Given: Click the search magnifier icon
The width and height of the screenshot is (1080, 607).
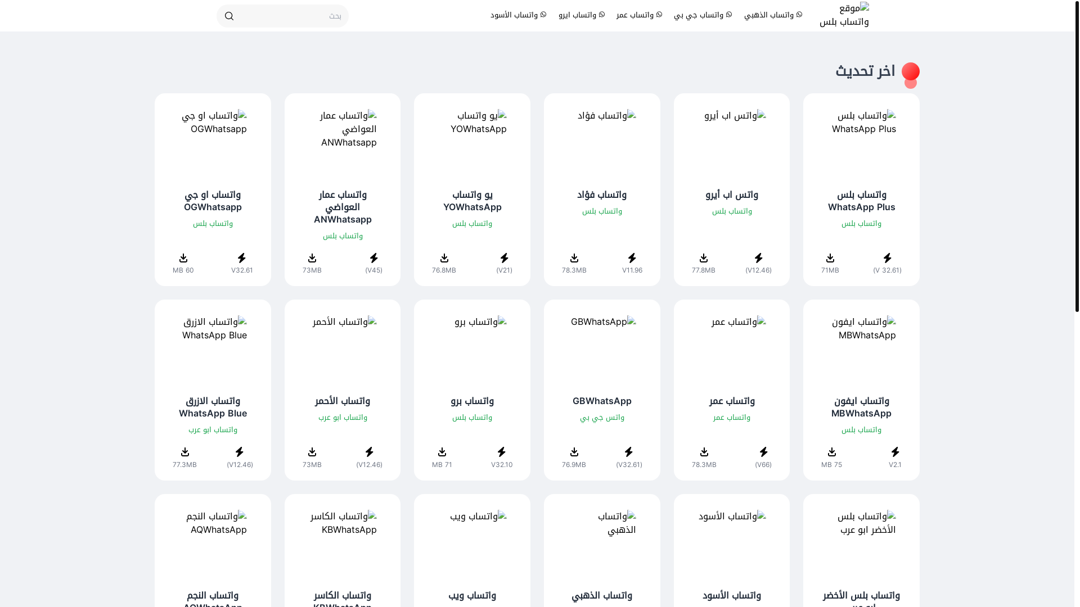Looking at the screenshot, I should pyautogui.click(x=229, y=16).
